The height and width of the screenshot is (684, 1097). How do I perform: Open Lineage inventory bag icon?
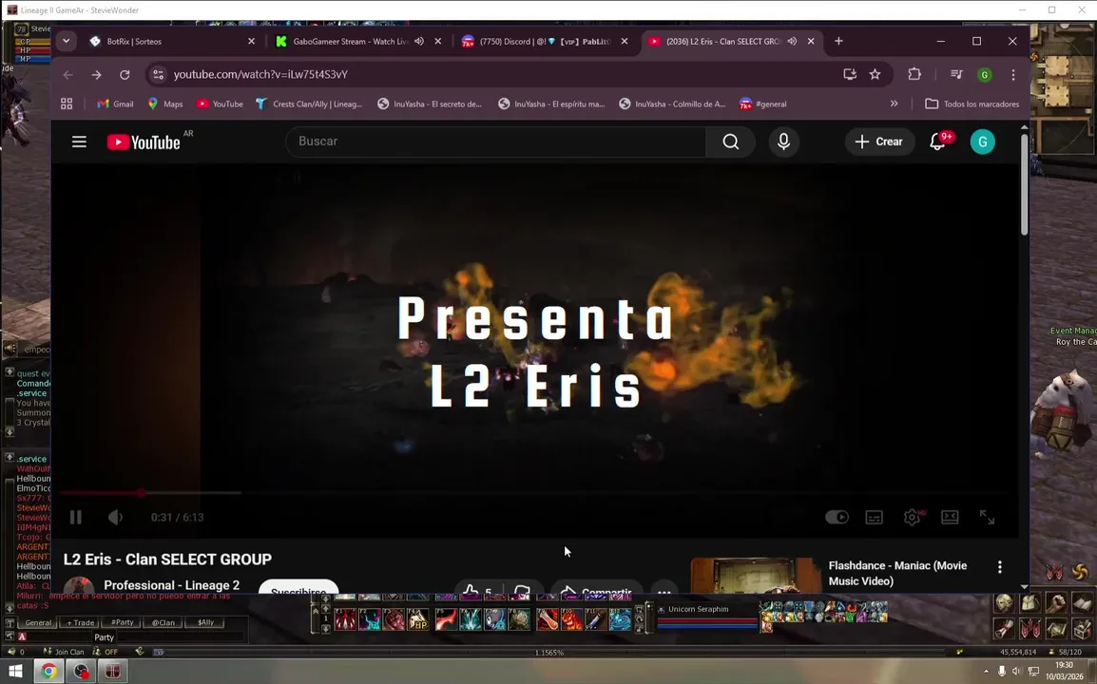point(1030,603)
